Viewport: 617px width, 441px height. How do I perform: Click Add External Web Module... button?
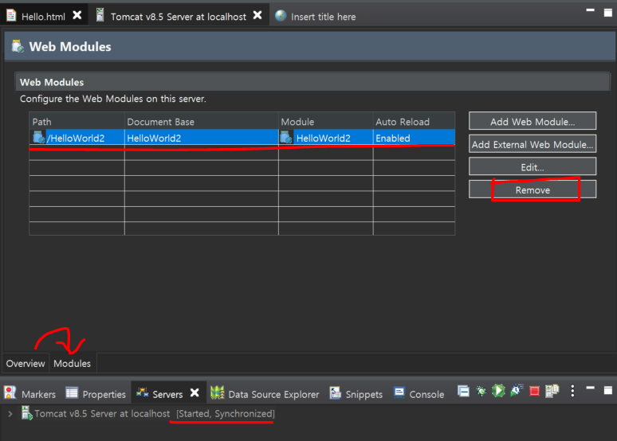click(532, 144)
